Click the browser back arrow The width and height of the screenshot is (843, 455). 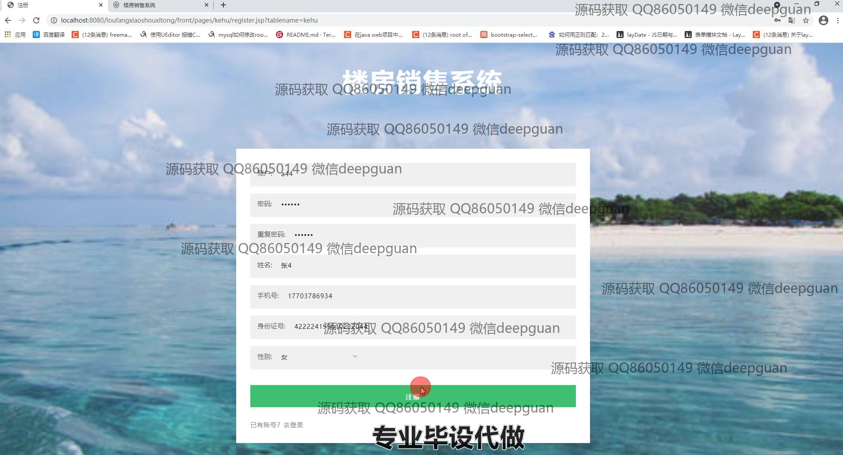(8, 20)
